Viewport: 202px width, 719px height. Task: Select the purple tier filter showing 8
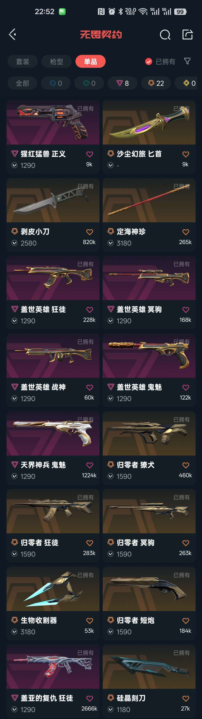point(123,83)
